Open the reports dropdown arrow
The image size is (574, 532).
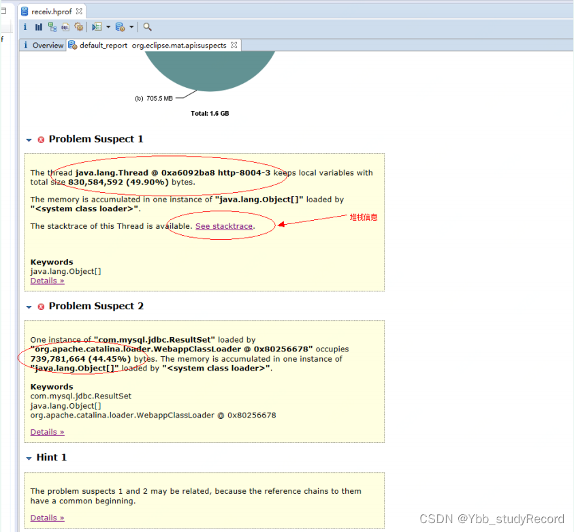(108, 27)
